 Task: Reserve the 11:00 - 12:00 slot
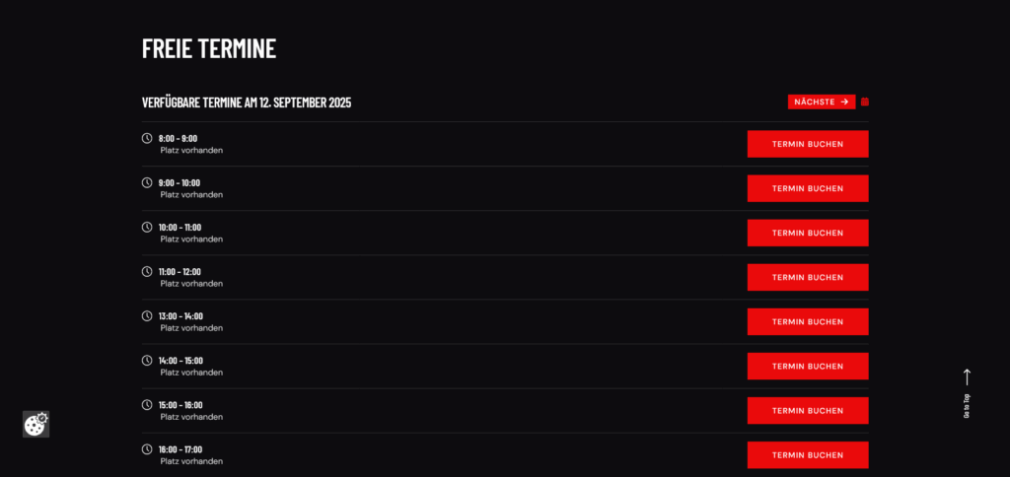pos(807,277)
